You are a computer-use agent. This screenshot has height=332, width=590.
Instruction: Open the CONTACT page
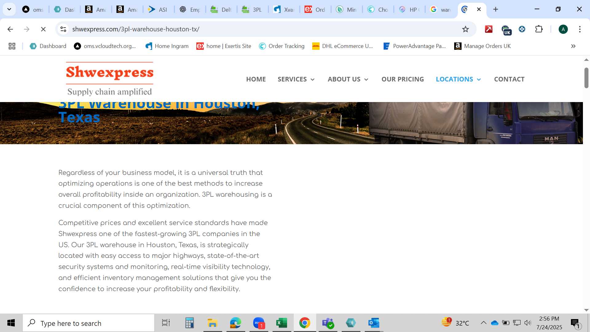pyautogui.click(x=509, y=79)
